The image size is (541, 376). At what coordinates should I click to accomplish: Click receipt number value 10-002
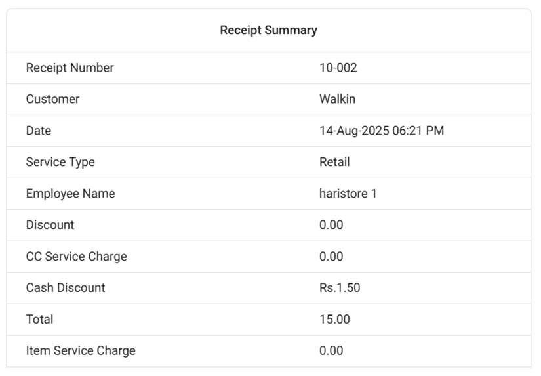tap(338, 68)
